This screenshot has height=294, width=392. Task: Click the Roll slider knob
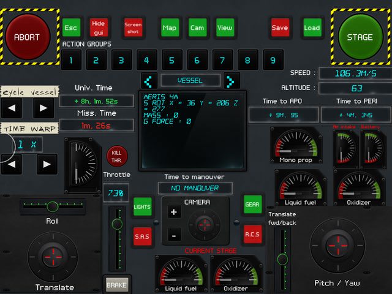52,206
